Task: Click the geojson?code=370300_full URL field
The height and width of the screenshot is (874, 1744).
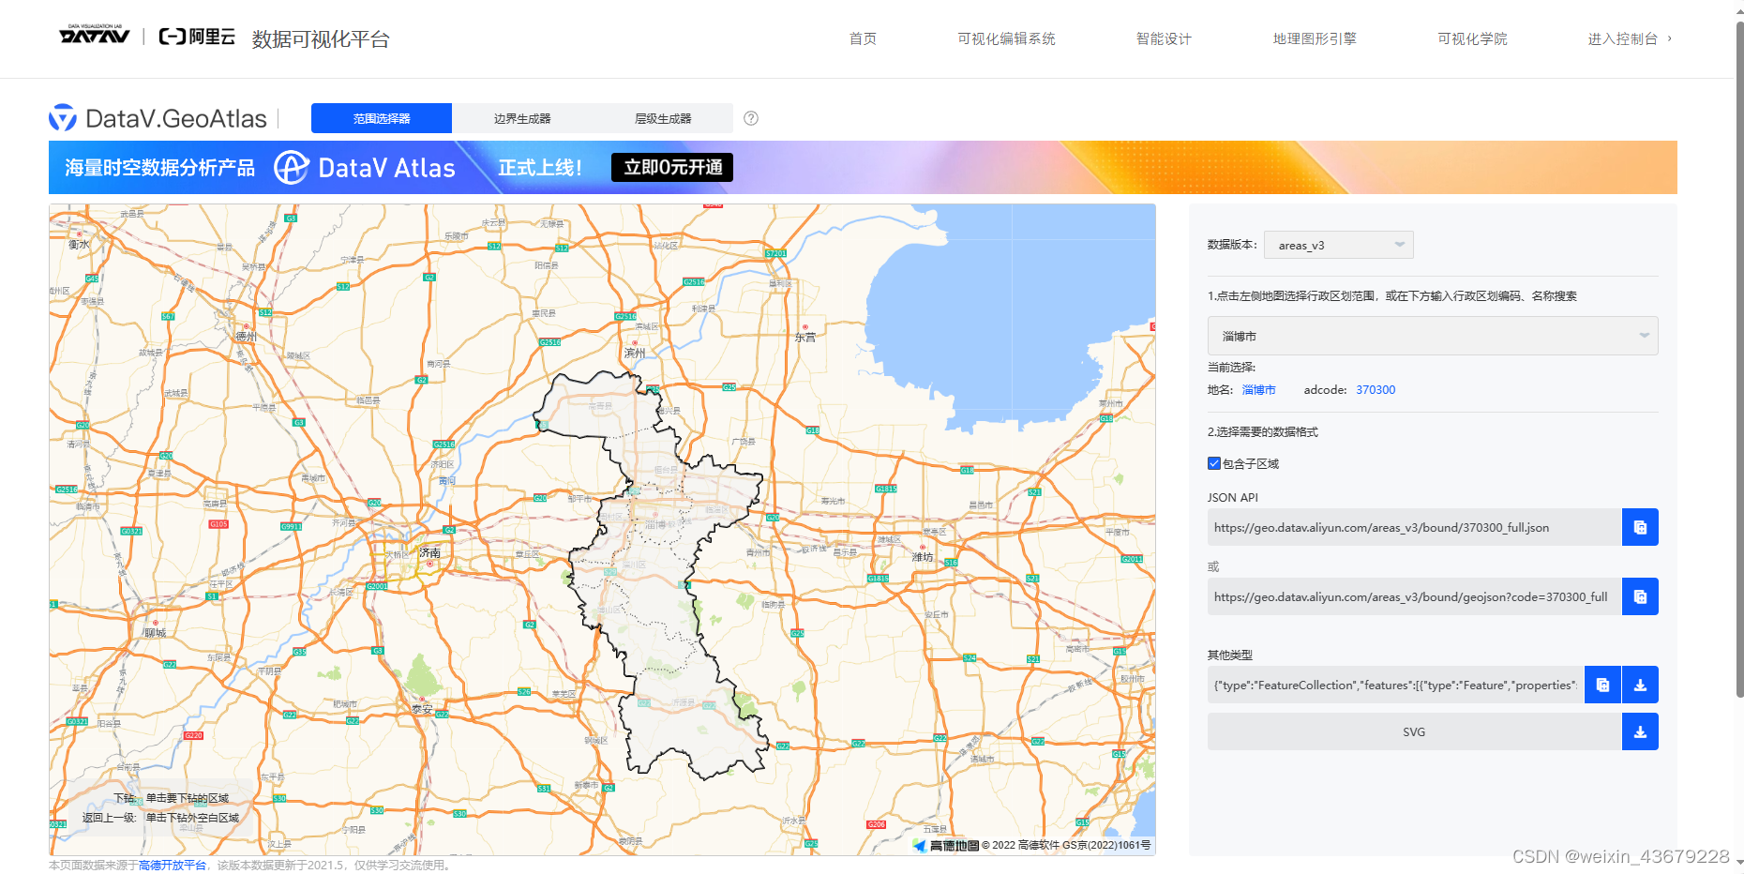Action: 1415,596
